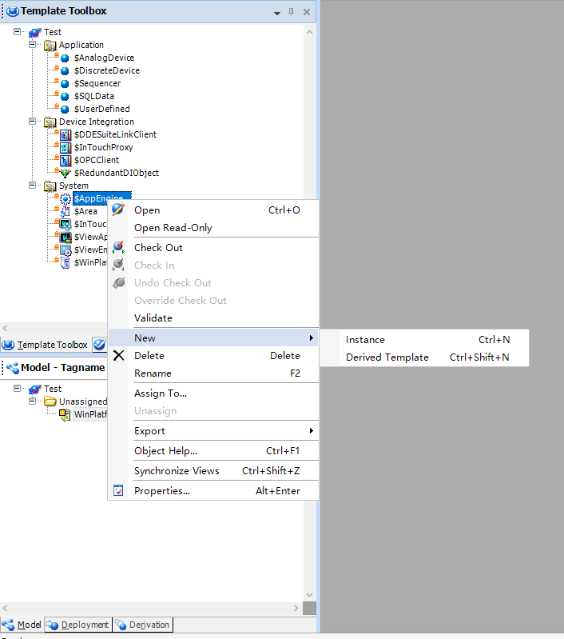Click Validate in the context menu

[x=153, y=318]
